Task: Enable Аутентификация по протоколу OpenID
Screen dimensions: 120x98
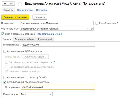Action: tap(5, 77)
